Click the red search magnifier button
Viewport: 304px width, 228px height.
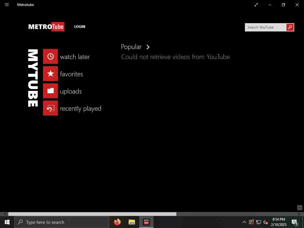click(x=290, y=27)
